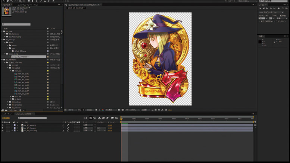This screenshot has width=290, height=163.
Task: Click the new folder icon in project panel
Action: [6, 110]
